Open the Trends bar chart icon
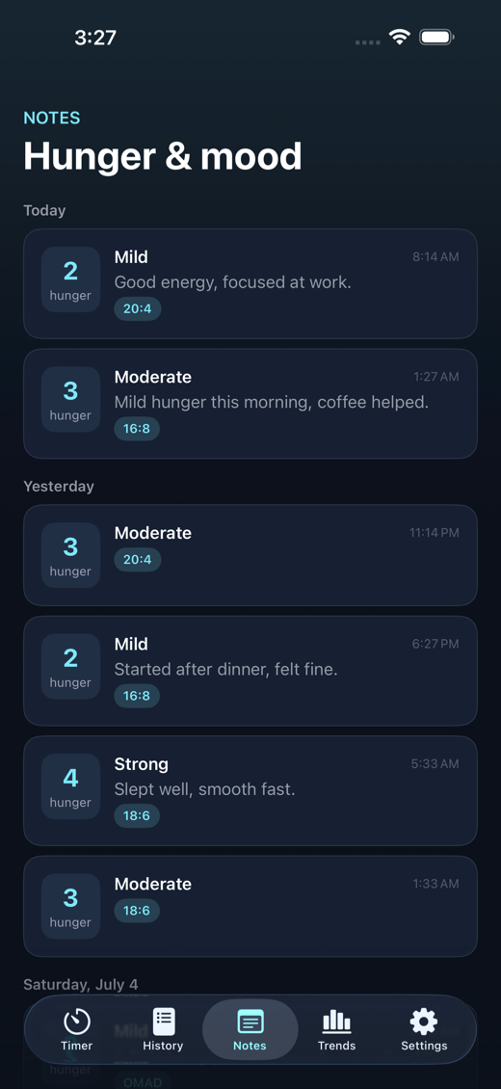Screen dimensions: 501x1089 coord(336,1022)
